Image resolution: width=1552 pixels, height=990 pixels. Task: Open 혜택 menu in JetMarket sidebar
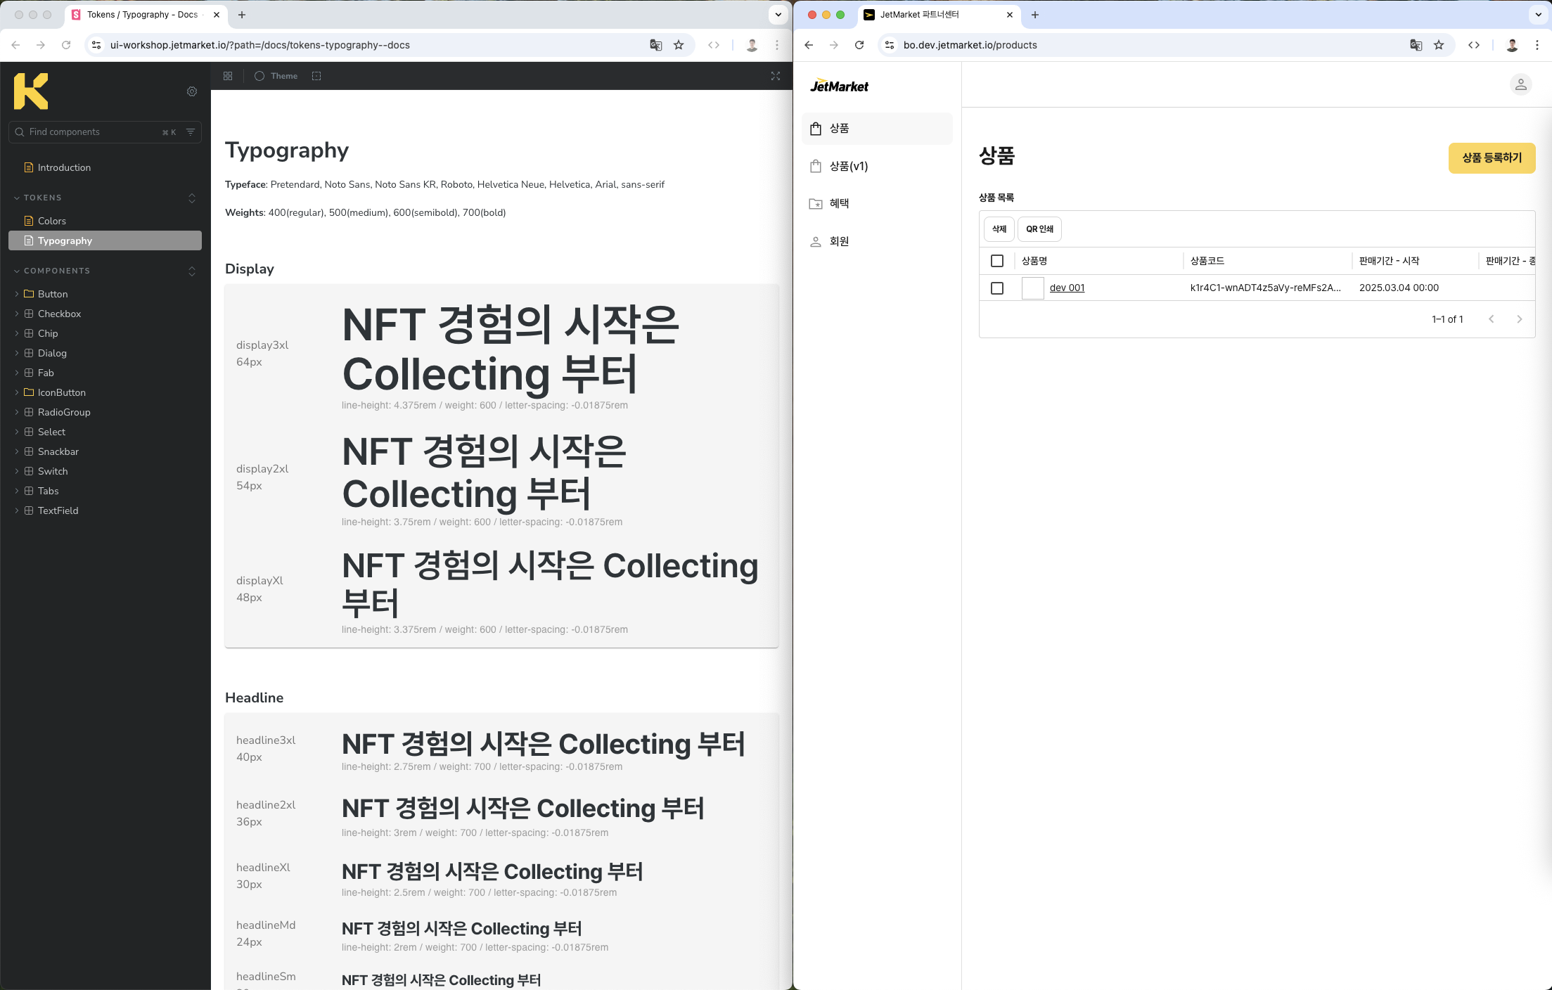[877, 204]
